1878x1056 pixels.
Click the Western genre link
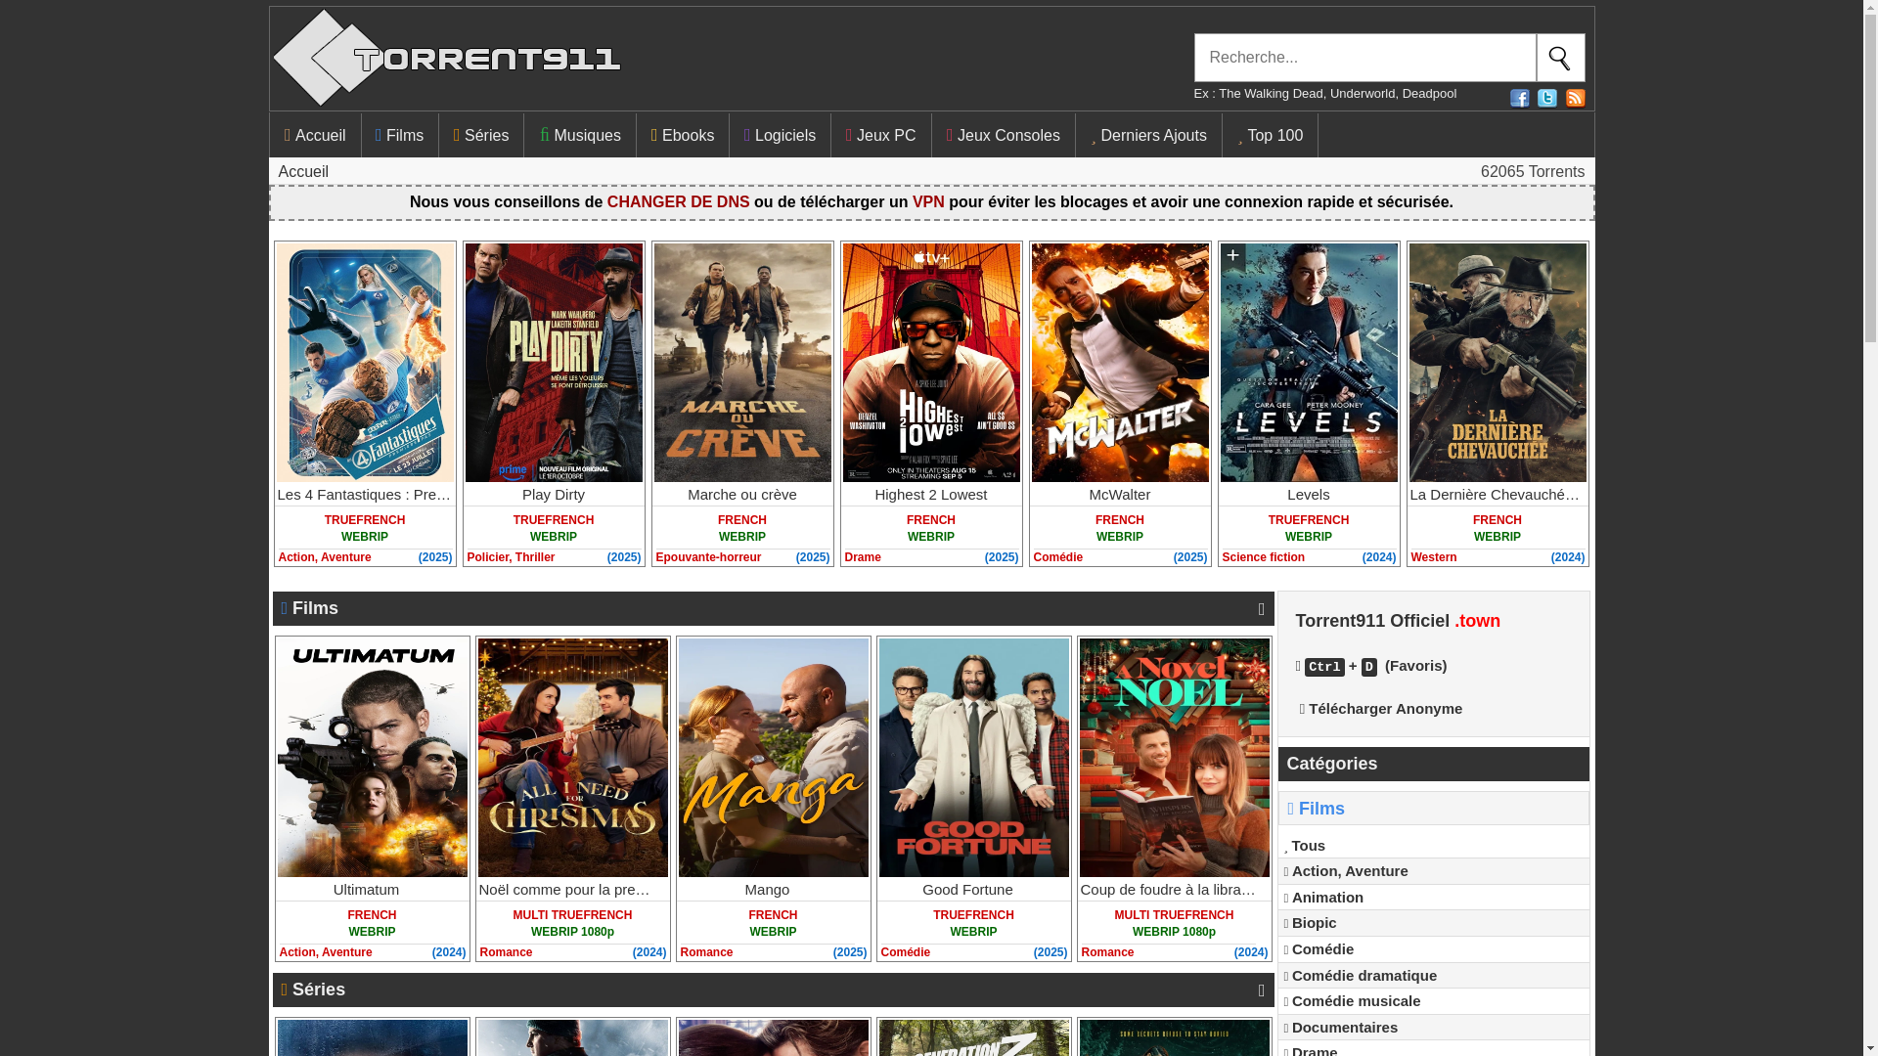[1434, 557]
